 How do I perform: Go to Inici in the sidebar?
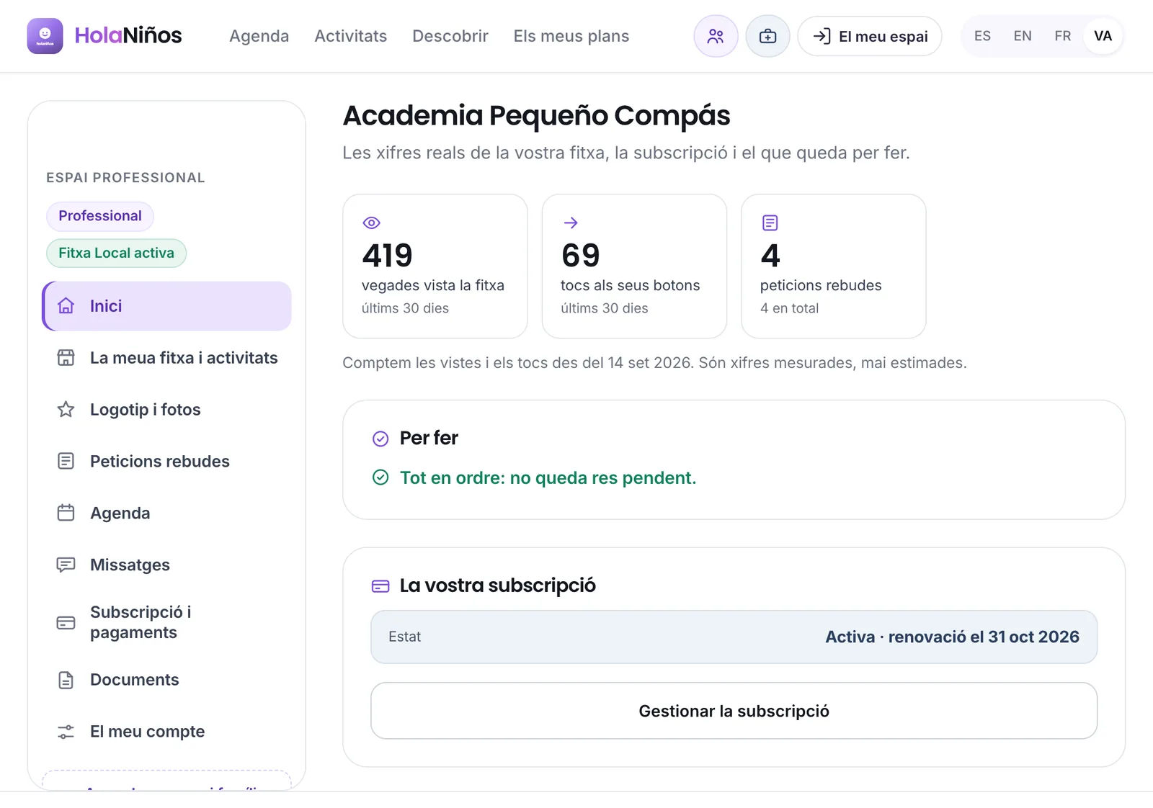tap(167, 306)
